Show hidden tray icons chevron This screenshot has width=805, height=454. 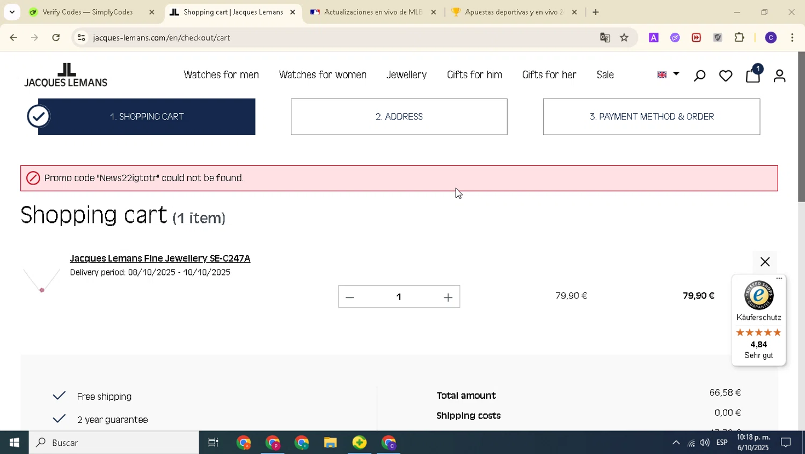coord(676,443)
